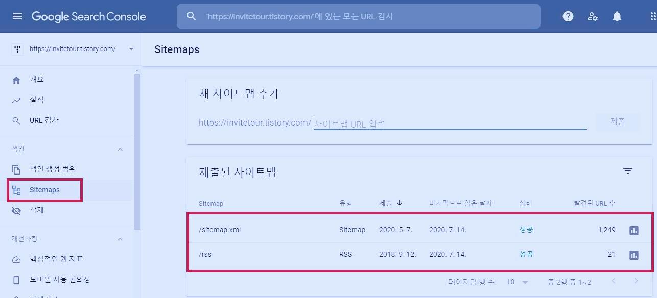Open the chart icon for /sitemap.xml row
Image resolution: width=657 pixels, height=298 pixels.
pyautogui.click(x=634, y=230)
